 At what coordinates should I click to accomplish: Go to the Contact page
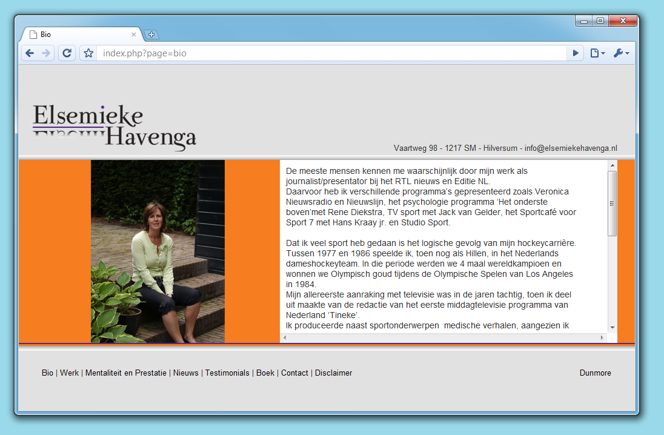click(x=294, y=373)
